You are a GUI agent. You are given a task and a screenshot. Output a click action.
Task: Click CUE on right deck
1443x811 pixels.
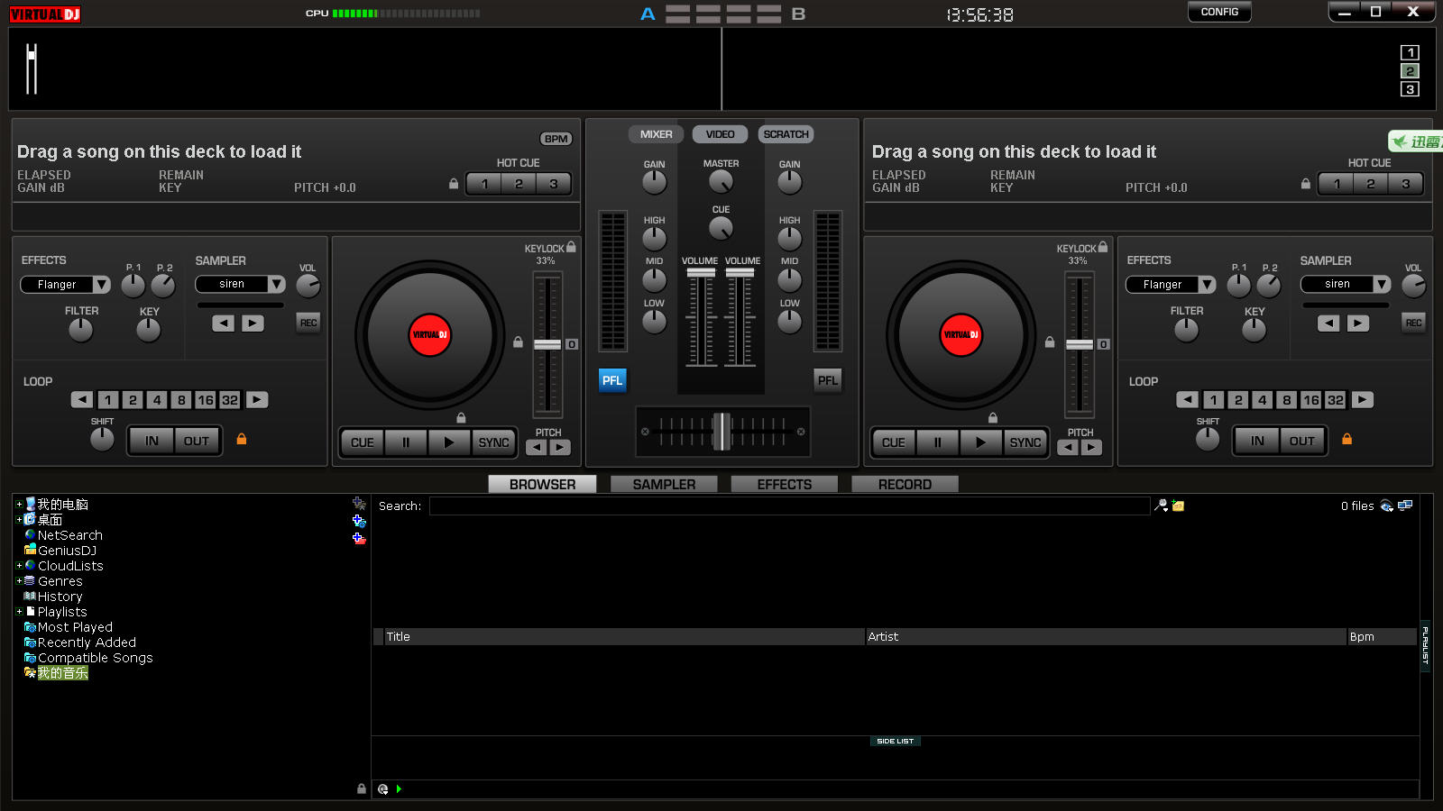894,442
